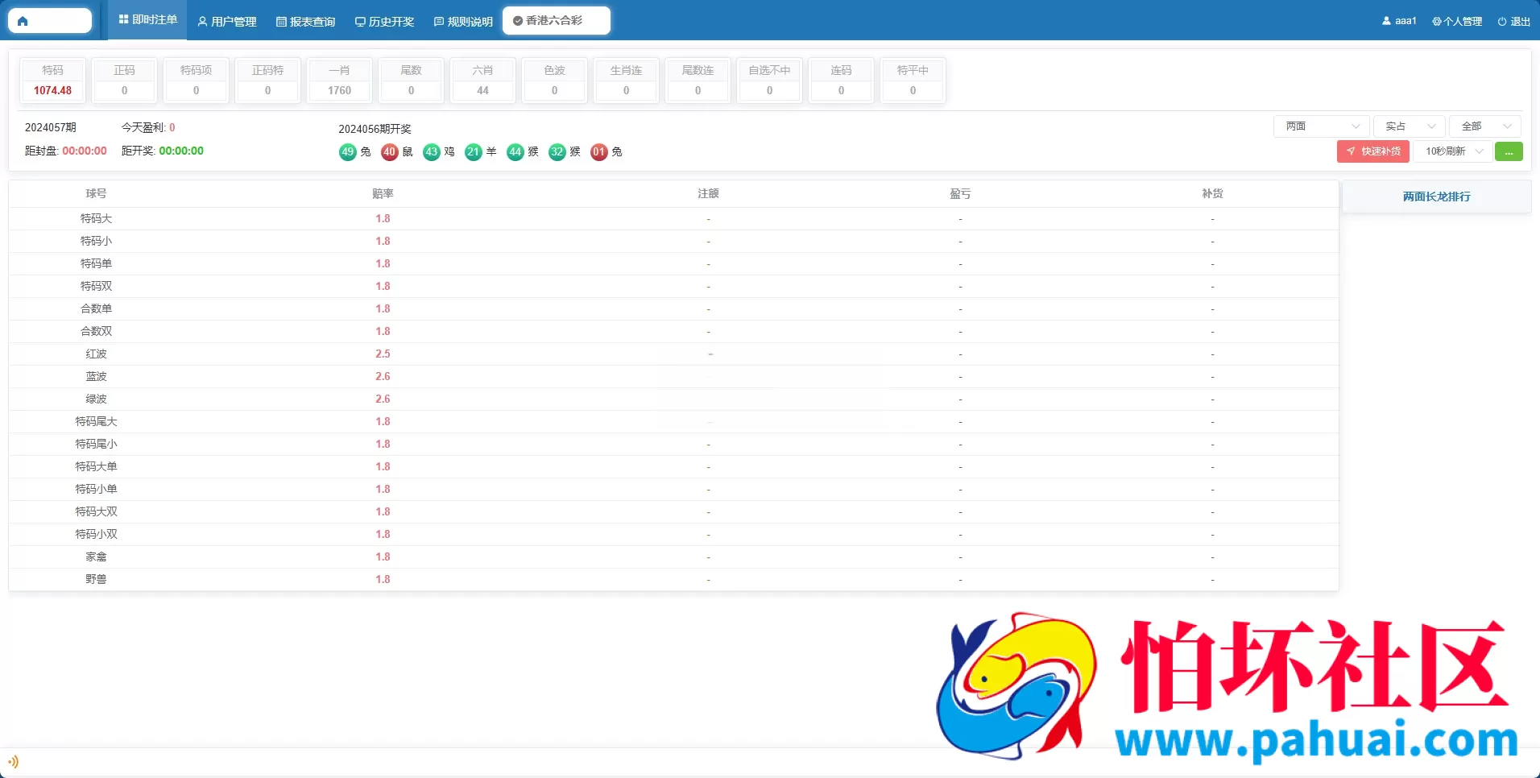
Task: Click the green ball numbered 49
Action: pos(348,152)
